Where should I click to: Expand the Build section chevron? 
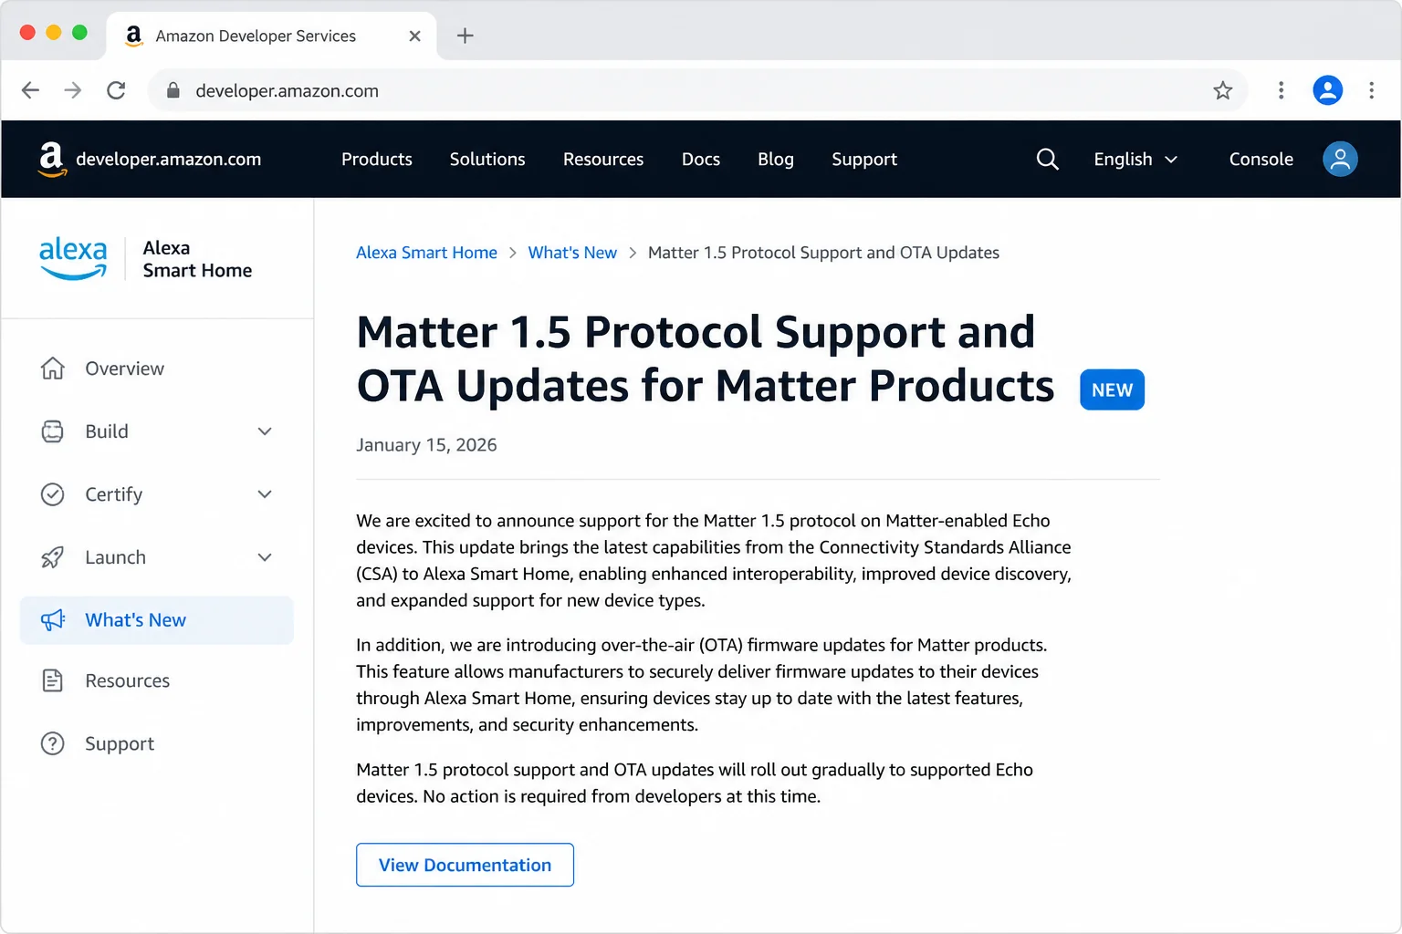tap(265, 431)
